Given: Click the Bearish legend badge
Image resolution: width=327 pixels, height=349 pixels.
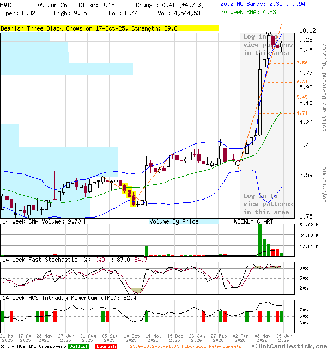Looking at the screenshot, I should [x=106, y=346].
